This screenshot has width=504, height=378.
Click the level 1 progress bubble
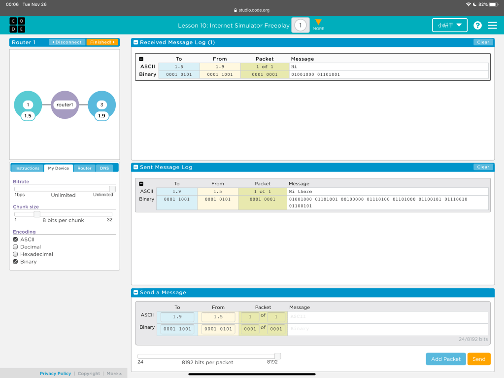point(300,25)
